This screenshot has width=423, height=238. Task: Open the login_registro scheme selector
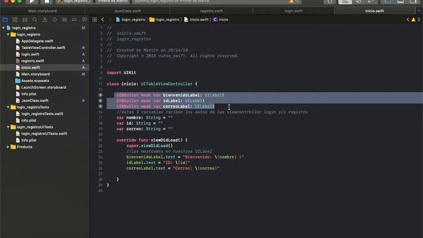73,1
